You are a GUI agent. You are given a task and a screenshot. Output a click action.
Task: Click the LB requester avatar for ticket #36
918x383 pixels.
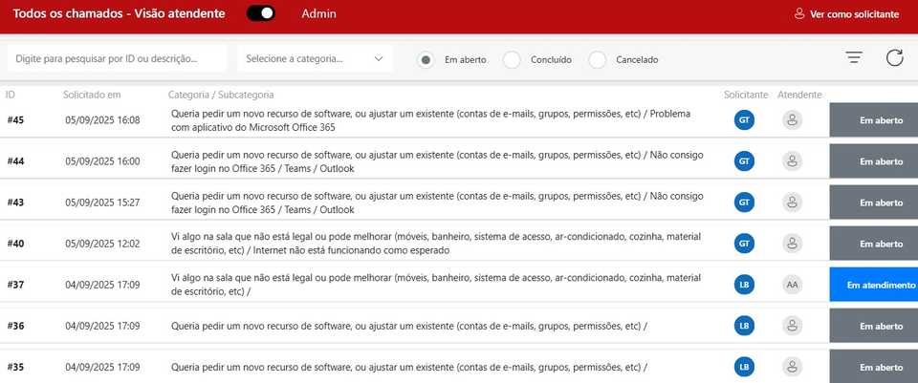(x=744, y=326)
